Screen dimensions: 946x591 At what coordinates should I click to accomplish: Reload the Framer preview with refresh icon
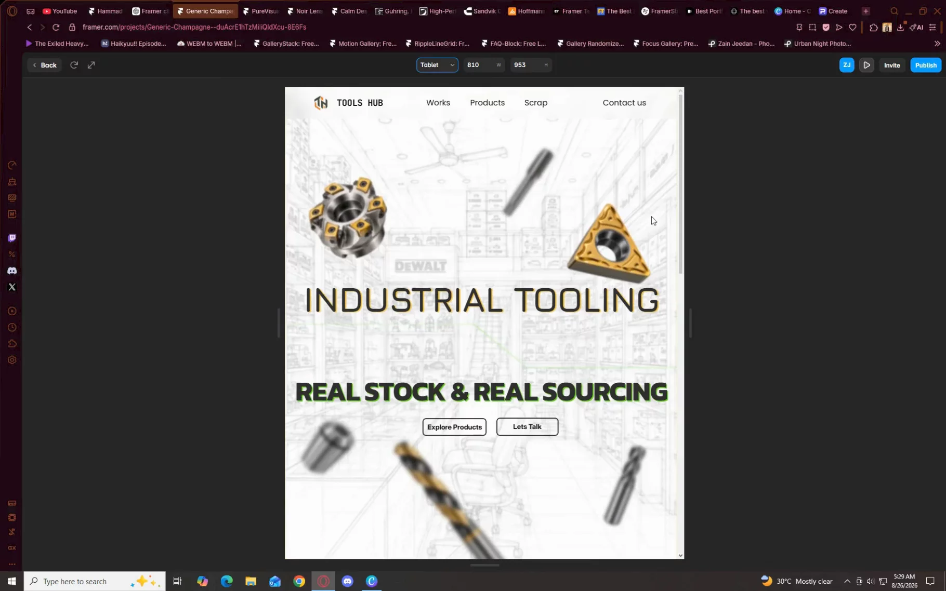[x=74, y=65]
